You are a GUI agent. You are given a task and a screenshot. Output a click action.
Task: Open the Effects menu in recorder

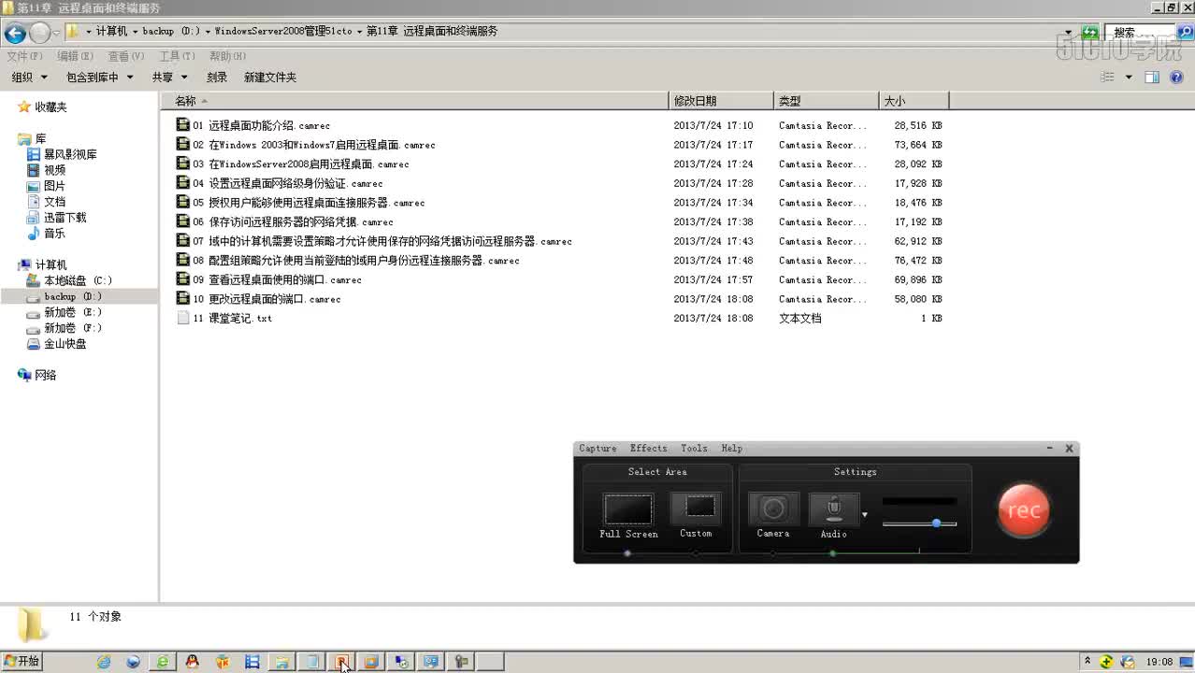(x=648, y=449)
